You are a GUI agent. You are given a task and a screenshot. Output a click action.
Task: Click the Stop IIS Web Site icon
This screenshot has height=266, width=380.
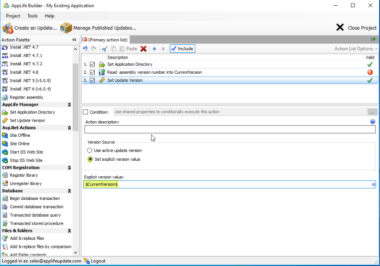point(5,160)
